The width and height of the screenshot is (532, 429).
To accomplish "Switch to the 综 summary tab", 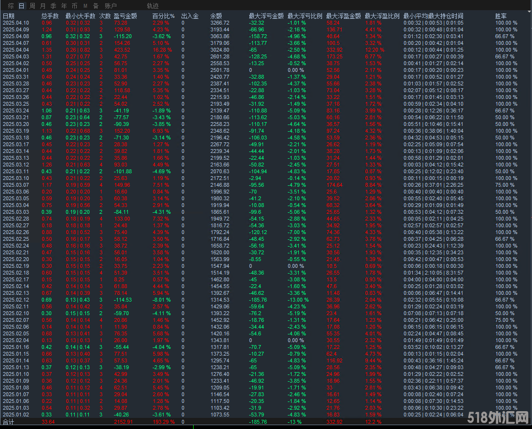I will tap(11, 6).
